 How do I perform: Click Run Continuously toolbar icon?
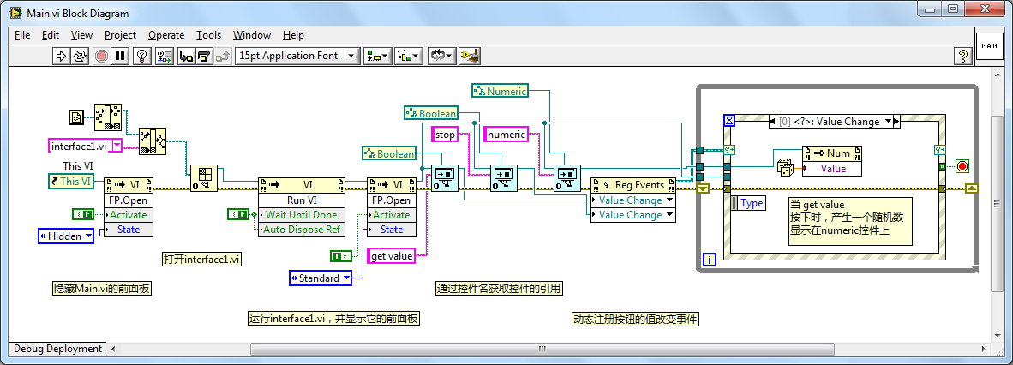(80, 56)
